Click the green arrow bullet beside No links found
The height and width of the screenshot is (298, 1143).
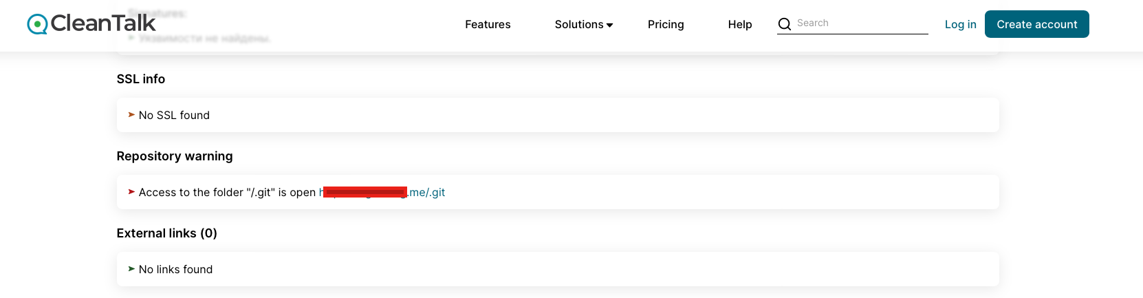point(131,269)
